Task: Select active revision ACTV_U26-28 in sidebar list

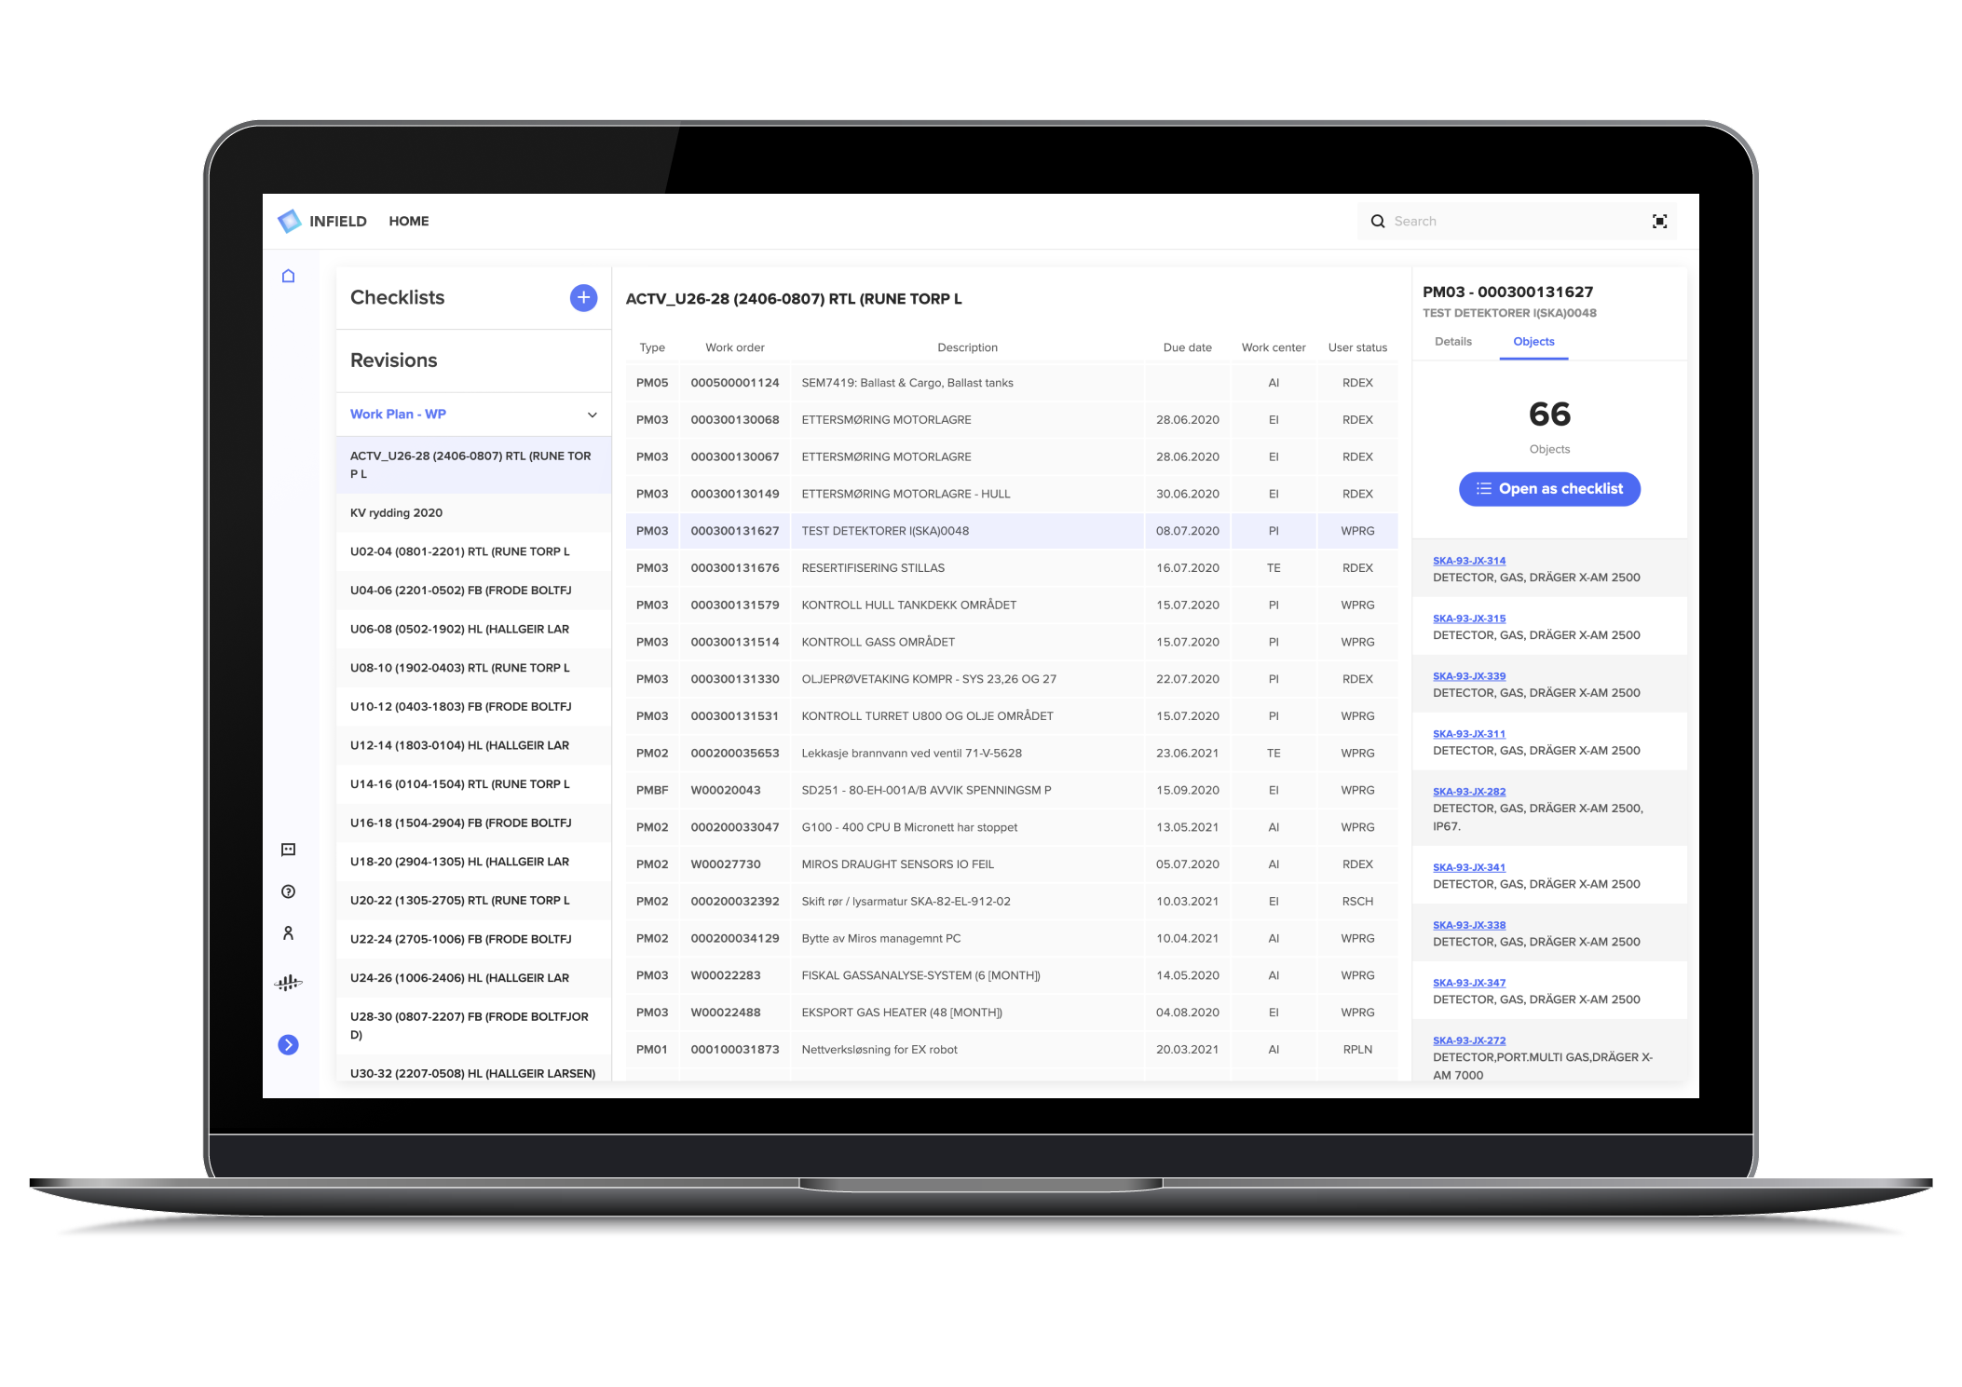Action: point(473,465)
